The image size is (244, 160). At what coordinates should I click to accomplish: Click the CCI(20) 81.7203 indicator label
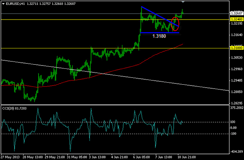15,108
